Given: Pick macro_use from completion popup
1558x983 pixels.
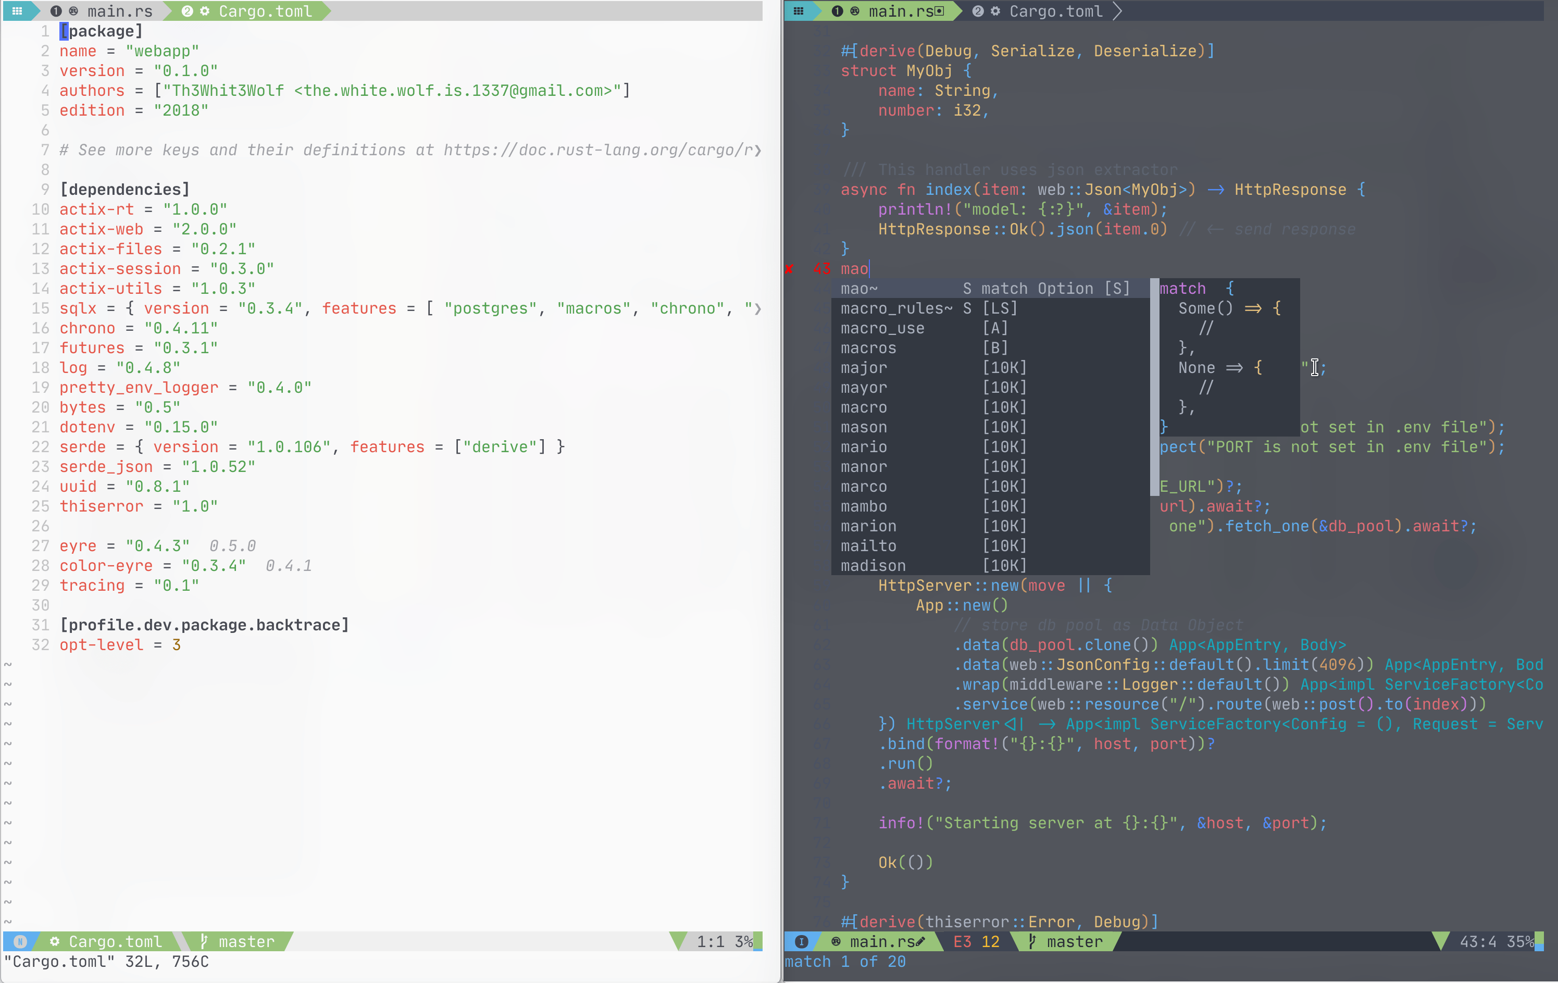Looking at the screenshot, I should (x=882, y=328).
